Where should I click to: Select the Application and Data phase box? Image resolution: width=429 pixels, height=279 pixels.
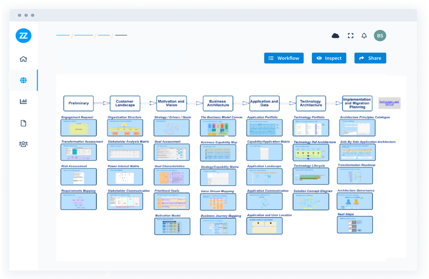tap(264, 103)
